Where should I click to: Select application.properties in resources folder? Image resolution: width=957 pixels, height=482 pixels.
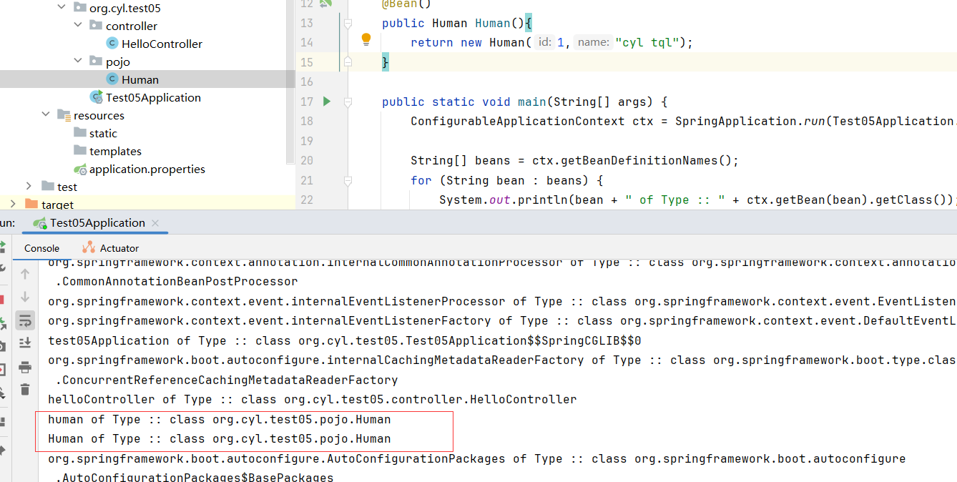(x=148, y=169)
